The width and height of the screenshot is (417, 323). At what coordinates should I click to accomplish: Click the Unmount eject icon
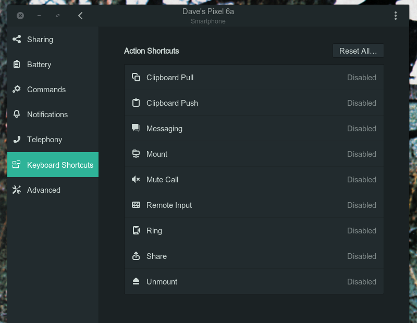136,281
